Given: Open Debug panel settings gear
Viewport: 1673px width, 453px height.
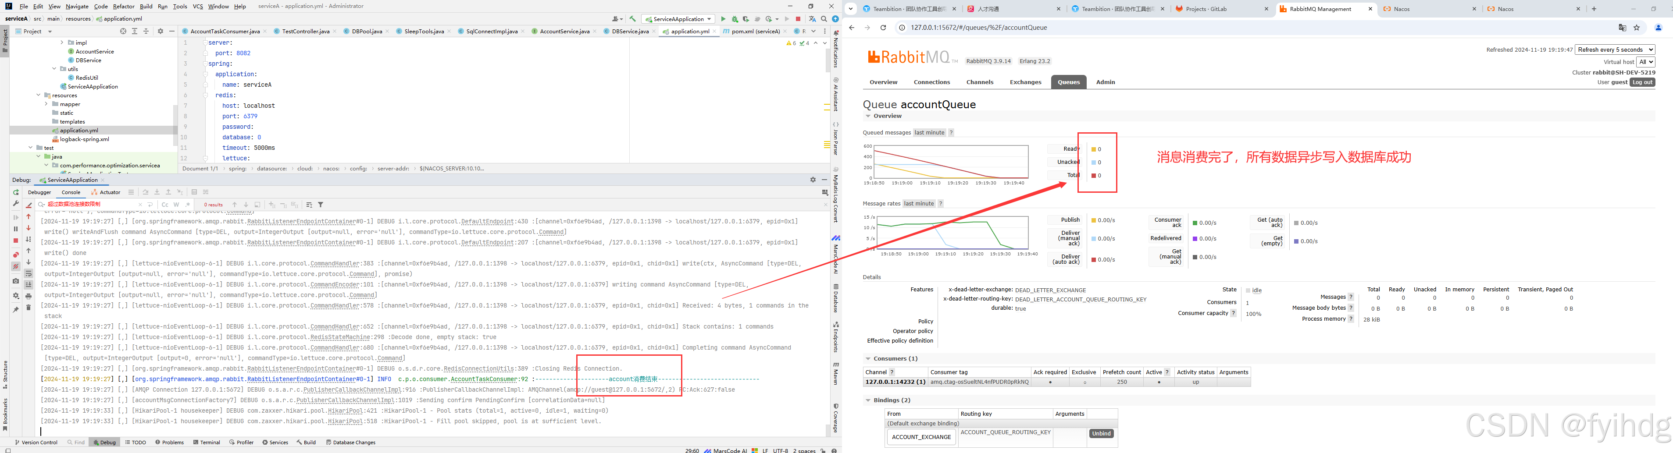Looking at the screenshot, I should point(813,180).
